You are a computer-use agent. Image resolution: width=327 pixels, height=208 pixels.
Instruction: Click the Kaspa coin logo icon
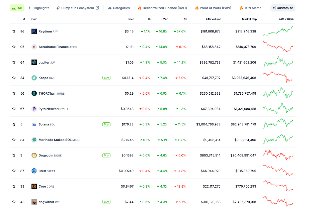tap(34, 78)
